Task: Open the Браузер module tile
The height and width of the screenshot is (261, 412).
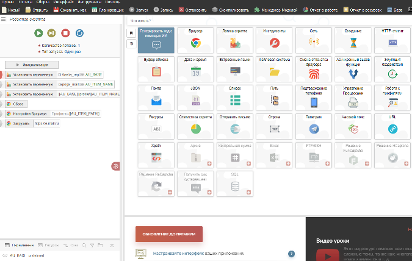Action: 195,40
